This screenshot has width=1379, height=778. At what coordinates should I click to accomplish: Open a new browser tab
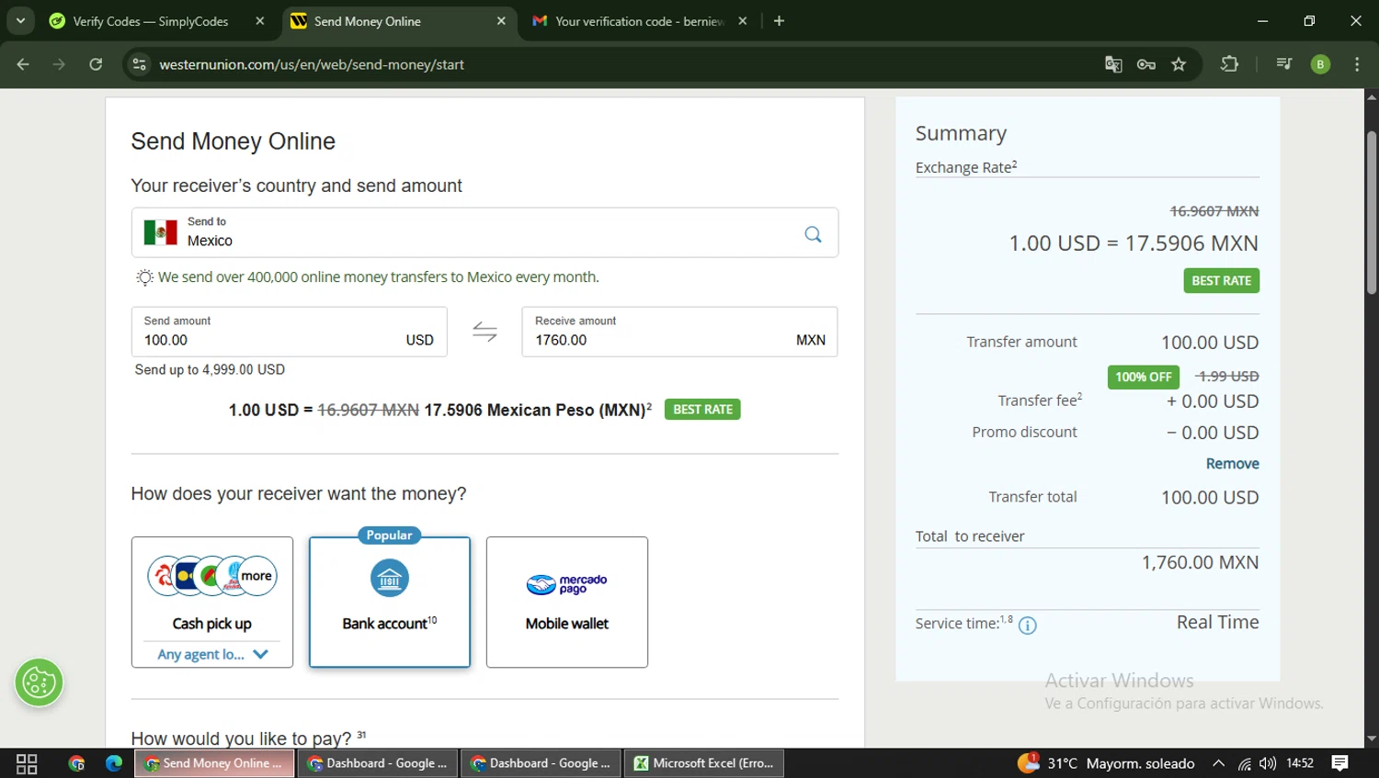pos(779,21)
